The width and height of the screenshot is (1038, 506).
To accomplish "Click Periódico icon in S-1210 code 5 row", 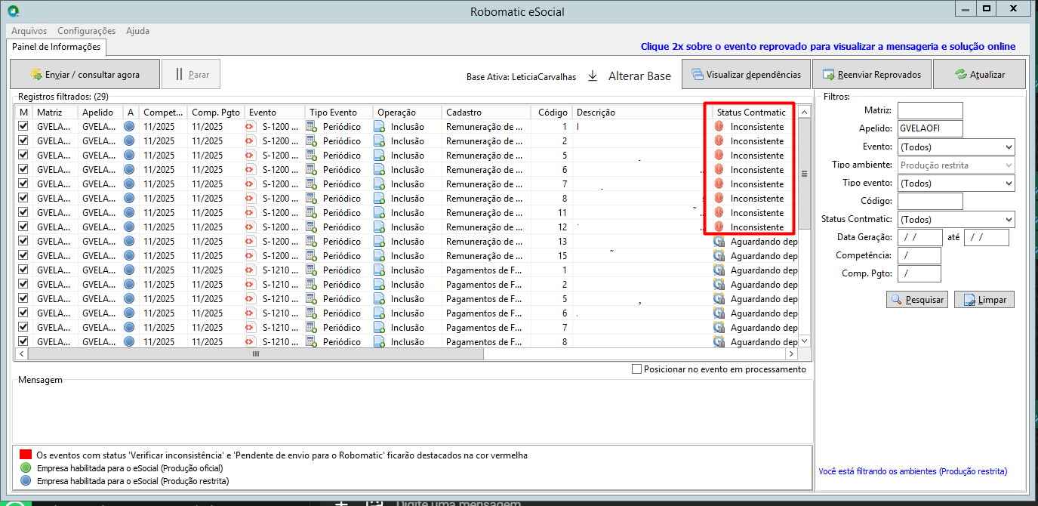I will [311, 299].
